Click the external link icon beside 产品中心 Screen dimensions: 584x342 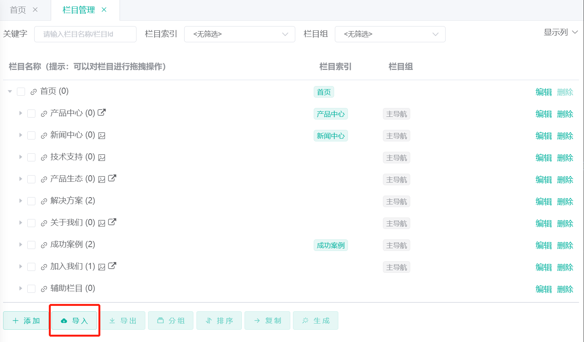101,113
